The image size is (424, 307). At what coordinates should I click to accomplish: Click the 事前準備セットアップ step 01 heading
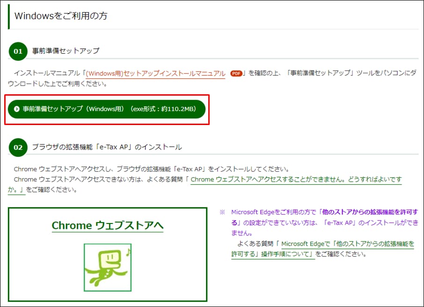(66, 51)
